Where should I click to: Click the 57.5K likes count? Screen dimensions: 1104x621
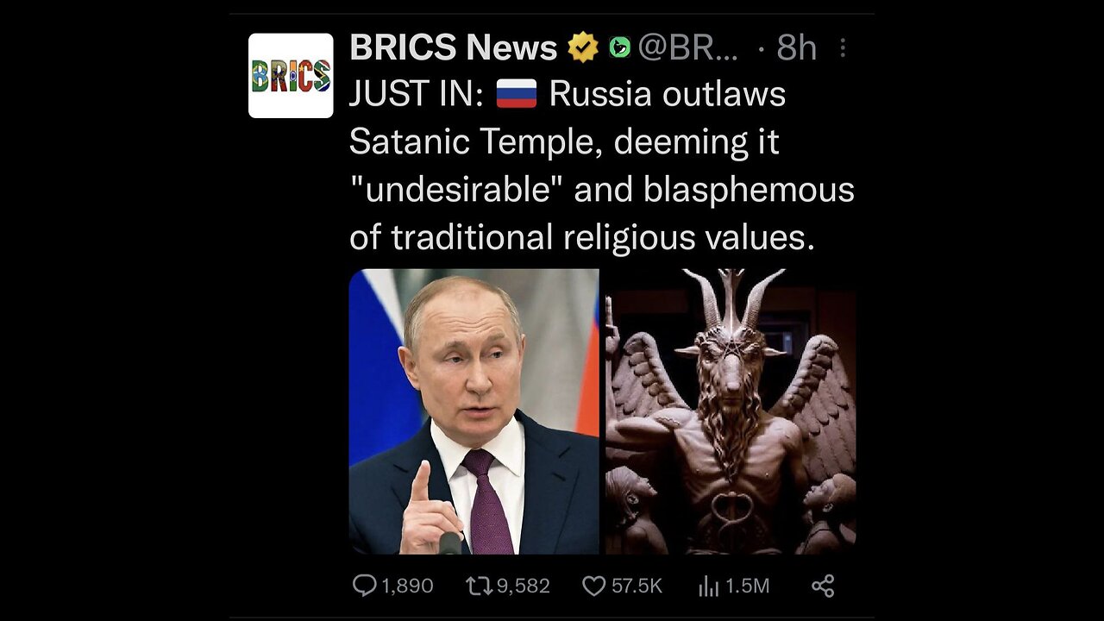(637, 586)
